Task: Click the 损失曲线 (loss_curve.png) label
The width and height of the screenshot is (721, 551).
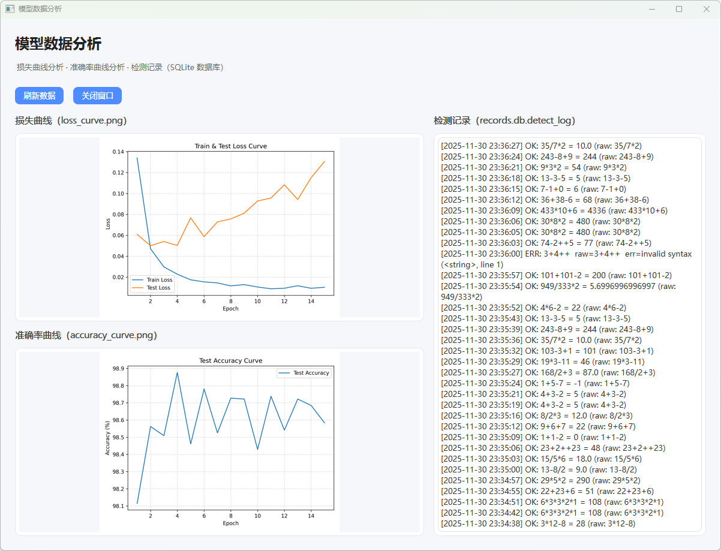Action: (x=71, y=121)
